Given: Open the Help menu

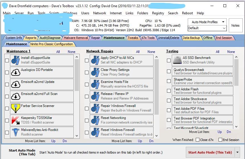Looking at the screenshot, I should (x=200, y=13).
